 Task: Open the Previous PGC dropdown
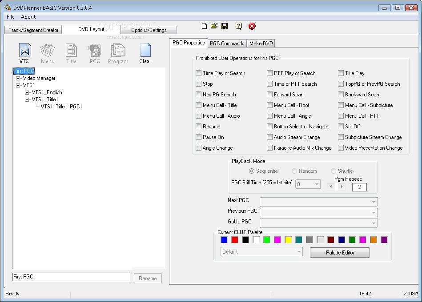click(374, 213)
